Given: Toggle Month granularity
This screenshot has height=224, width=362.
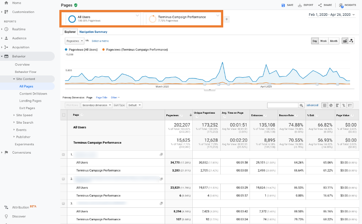Looking at the screenshot, I should [x=334, y=41].
